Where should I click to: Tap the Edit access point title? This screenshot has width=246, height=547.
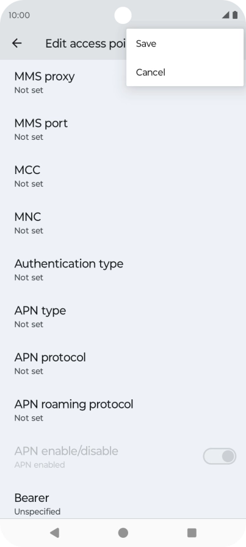coord(85,43)
